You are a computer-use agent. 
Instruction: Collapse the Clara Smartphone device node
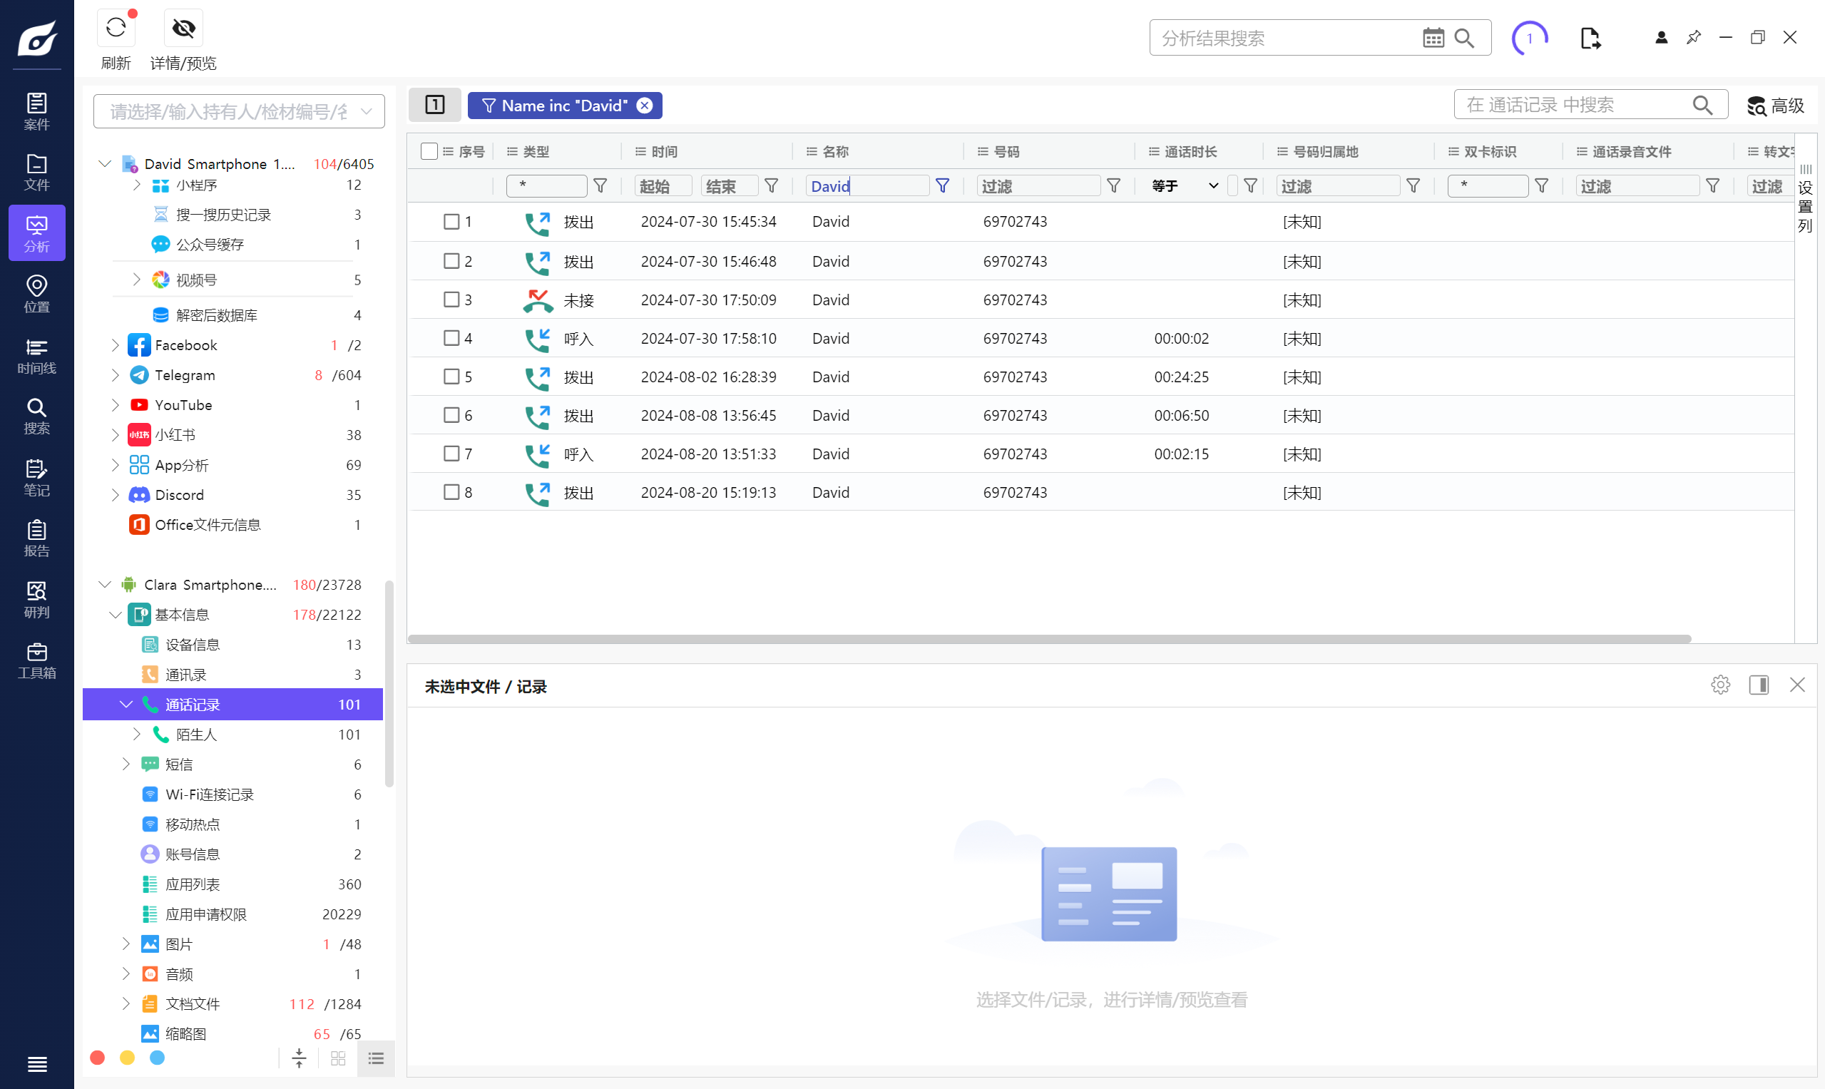[105, 584]
